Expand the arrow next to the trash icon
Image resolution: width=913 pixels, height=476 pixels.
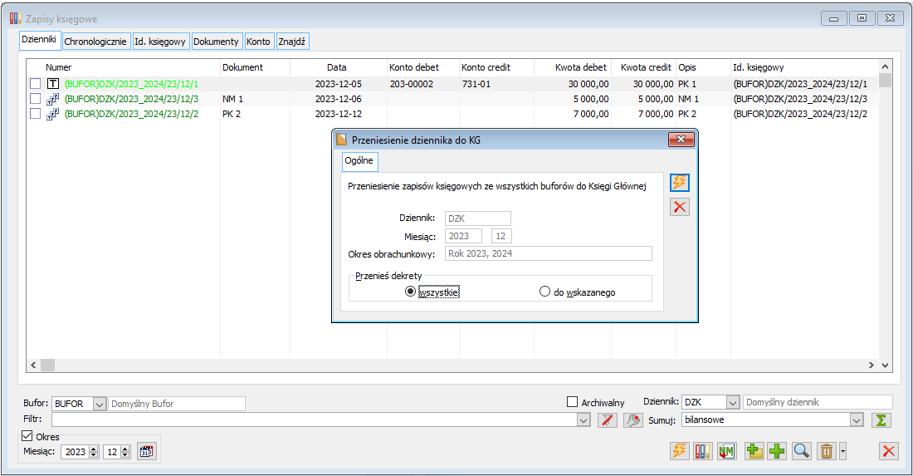coord(842,451)
